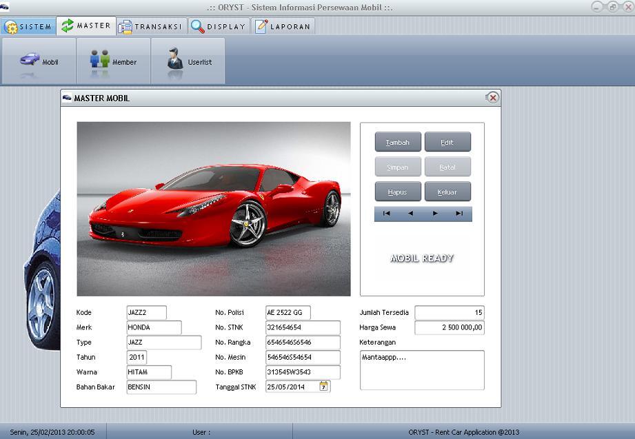Switch to the Sistem tab
Image resolution: width=635 pixels, height=439 pixels.
[28, 27]
